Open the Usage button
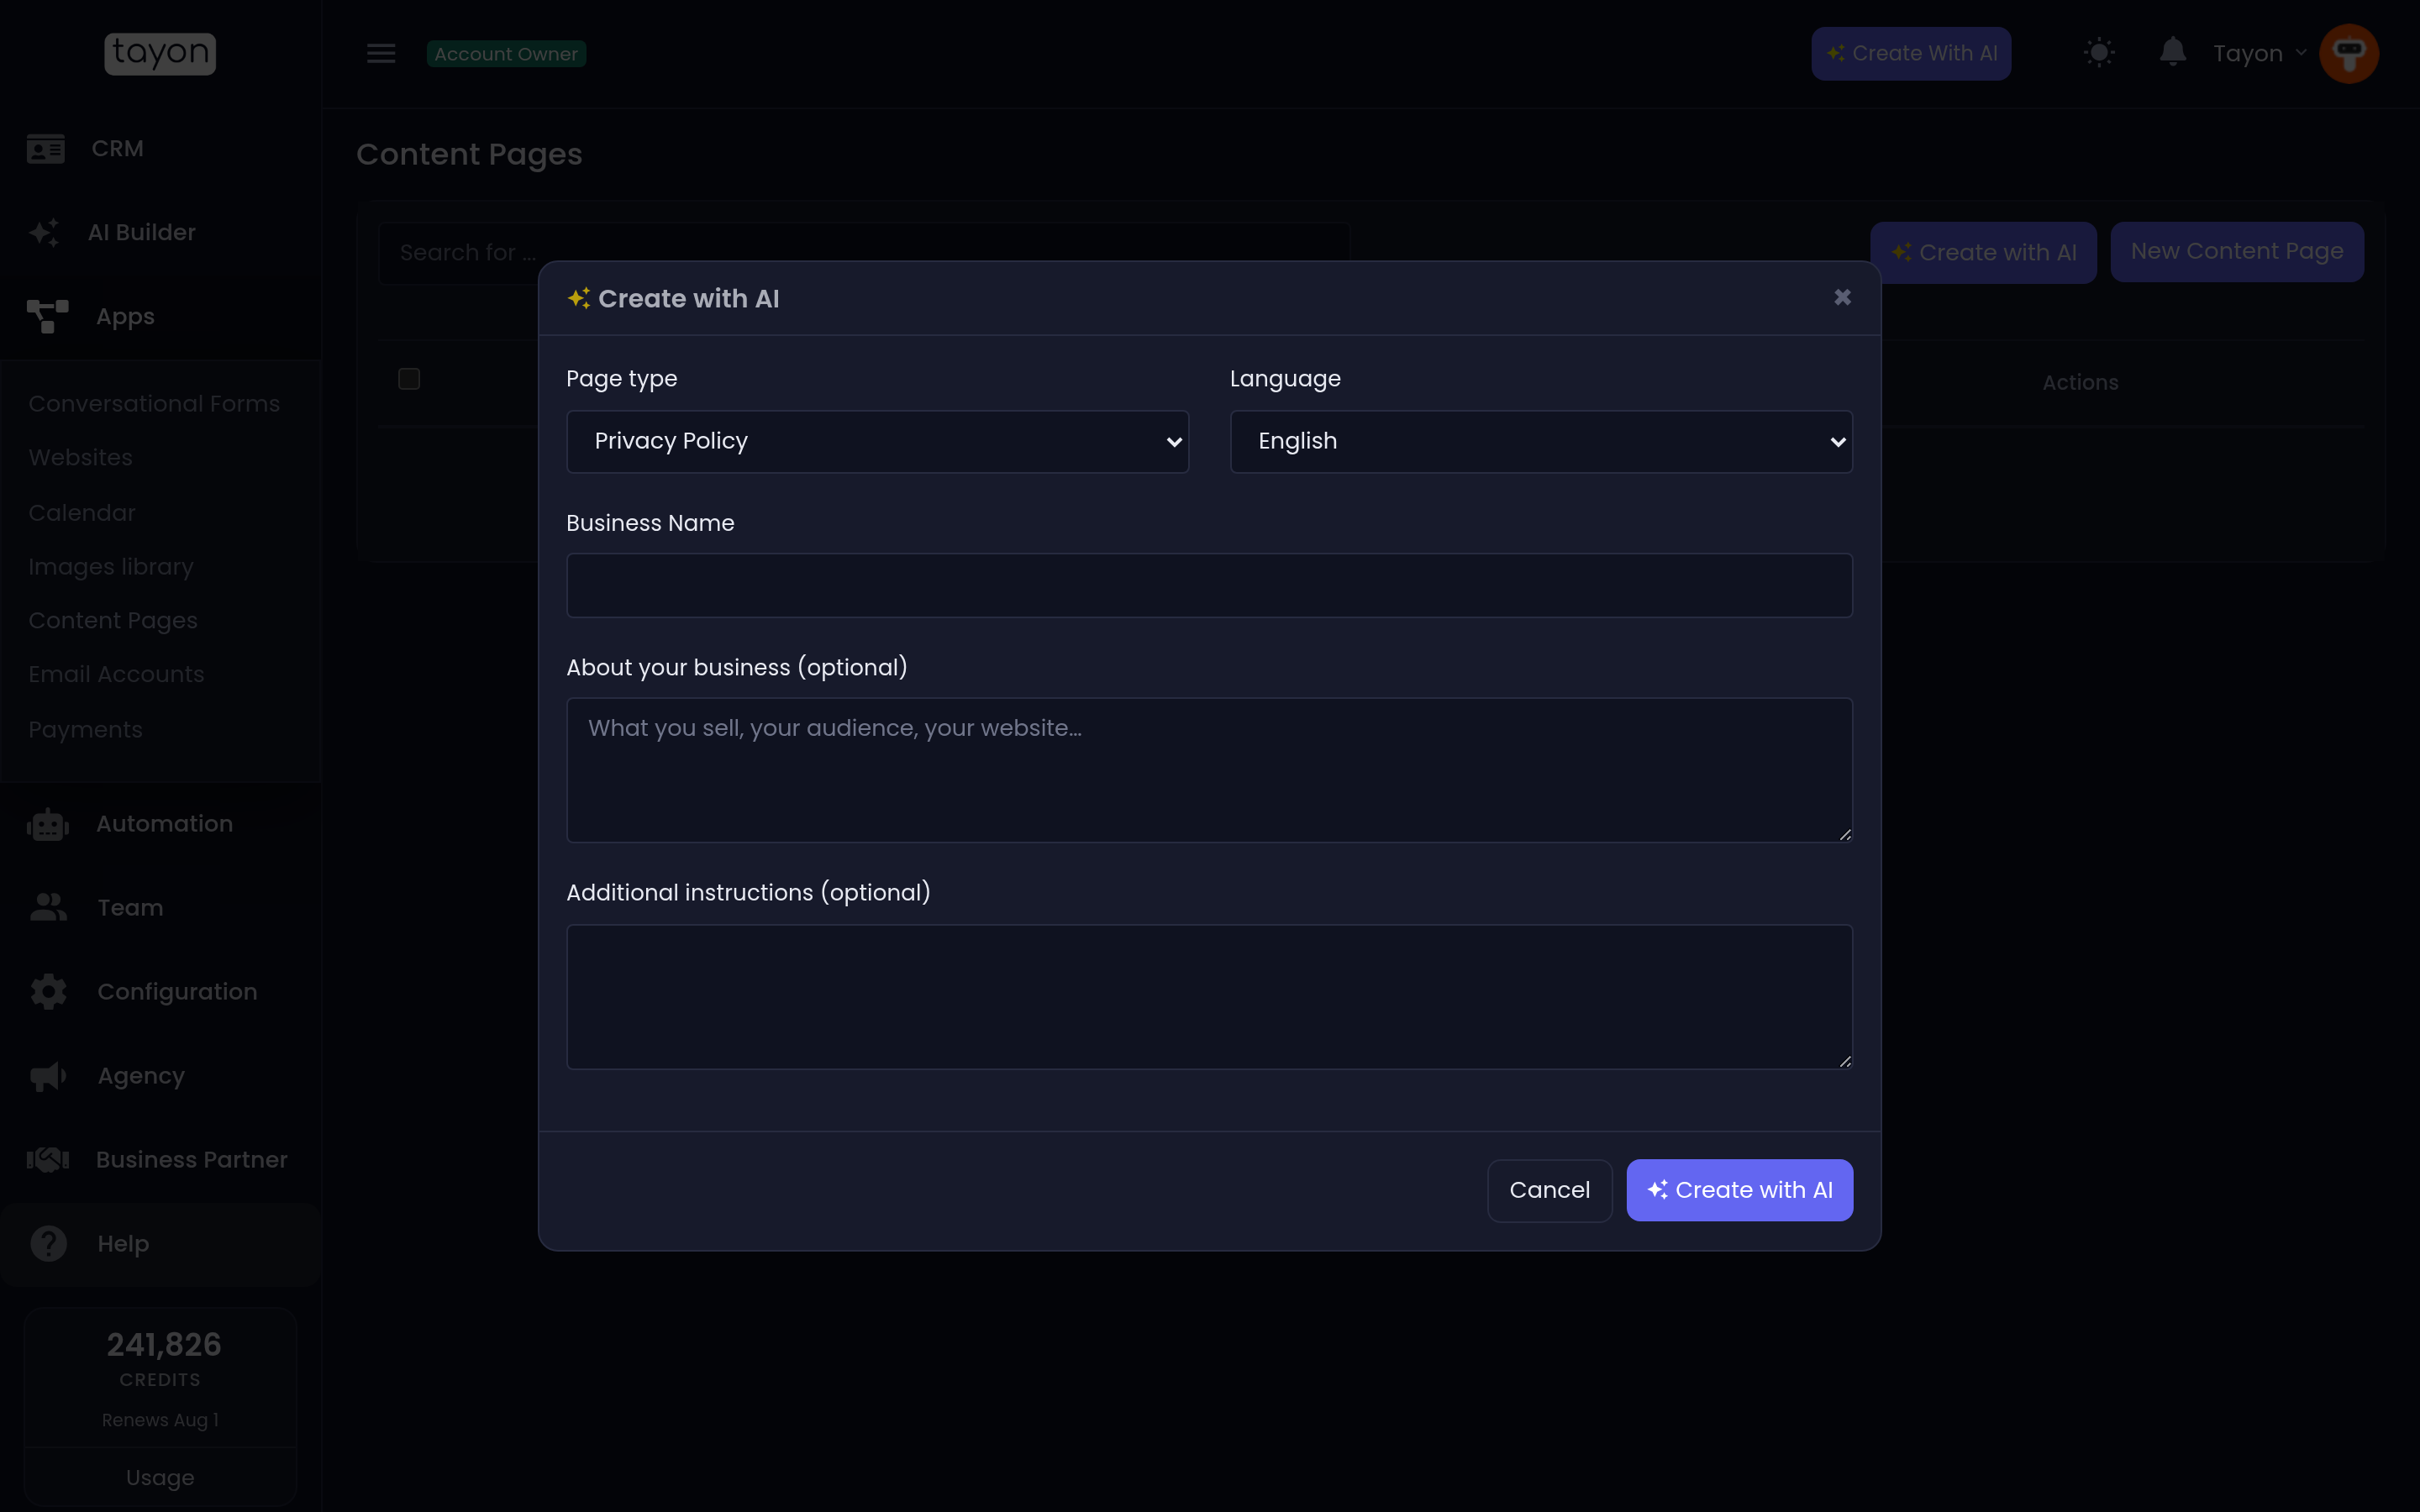Screen dimensions: 2420x1512 [160, 1477]
